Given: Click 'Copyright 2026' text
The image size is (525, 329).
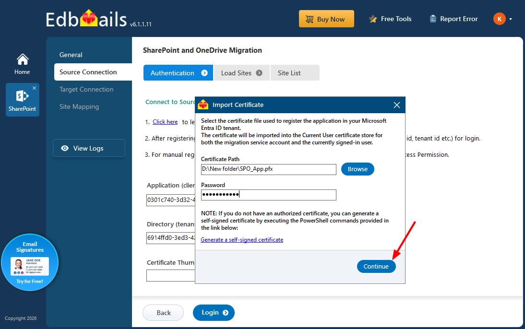Looking at the screenshot, I should pyautogui.click(x=21, y=318).
